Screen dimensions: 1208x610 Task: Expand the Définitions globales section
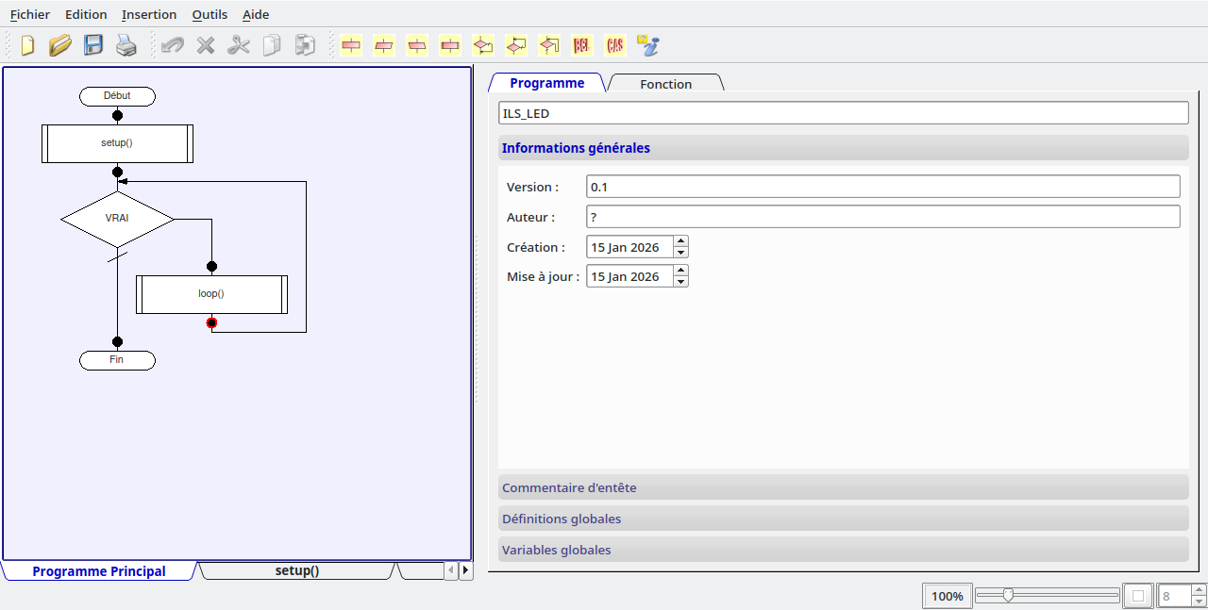point(843,519)
